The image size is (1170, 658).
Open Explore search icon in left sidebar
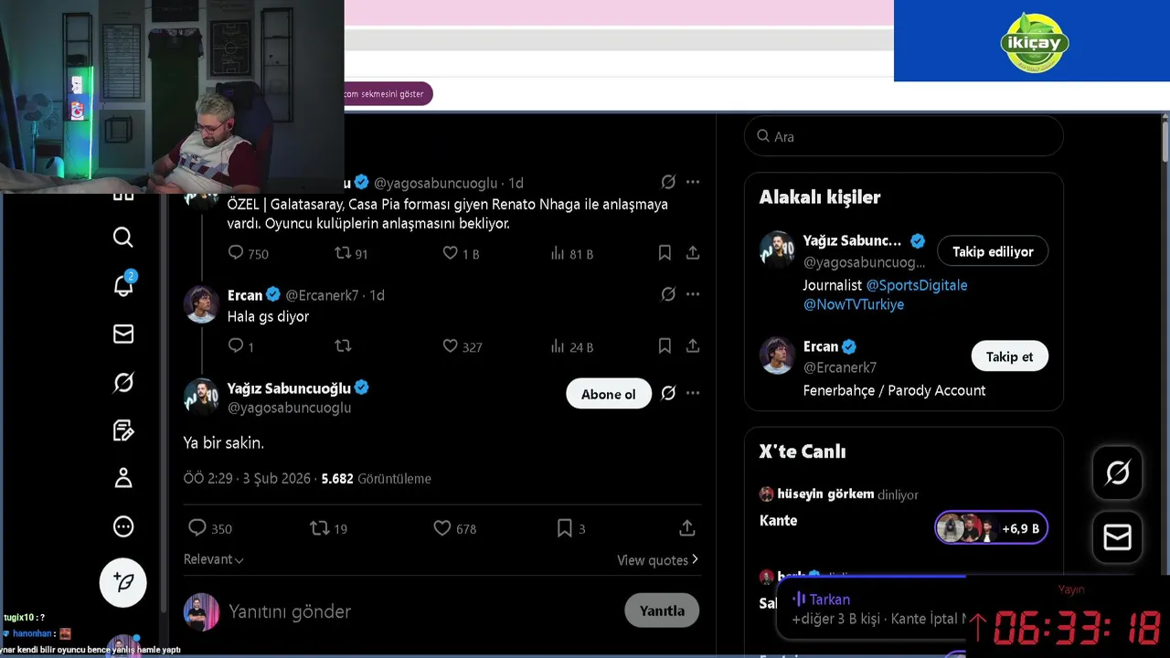[x=123, y=238]
